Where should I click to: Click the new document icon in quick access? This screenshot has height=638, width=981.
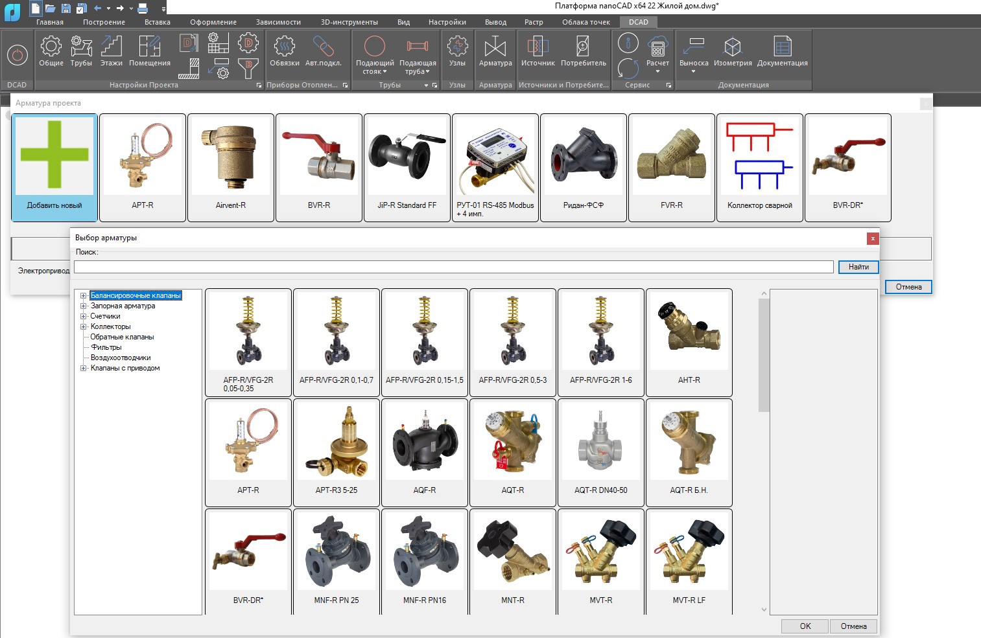pos(36,8)
